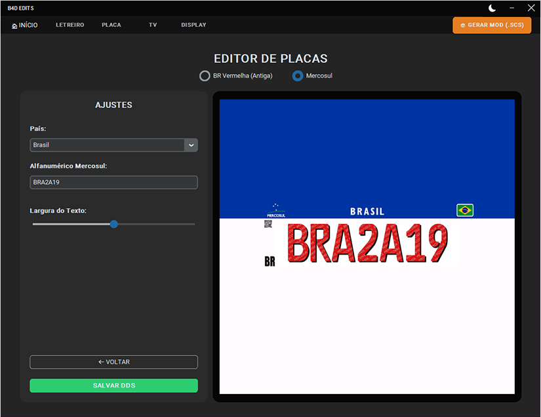Toggle dark mode moon icon
The image size is (541, 417).
point(492,8)
